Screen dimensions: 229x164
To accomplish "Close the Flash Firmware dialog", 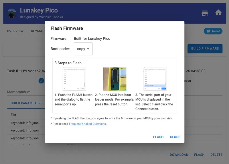I will pyautogui.click(x=175, y=137).
